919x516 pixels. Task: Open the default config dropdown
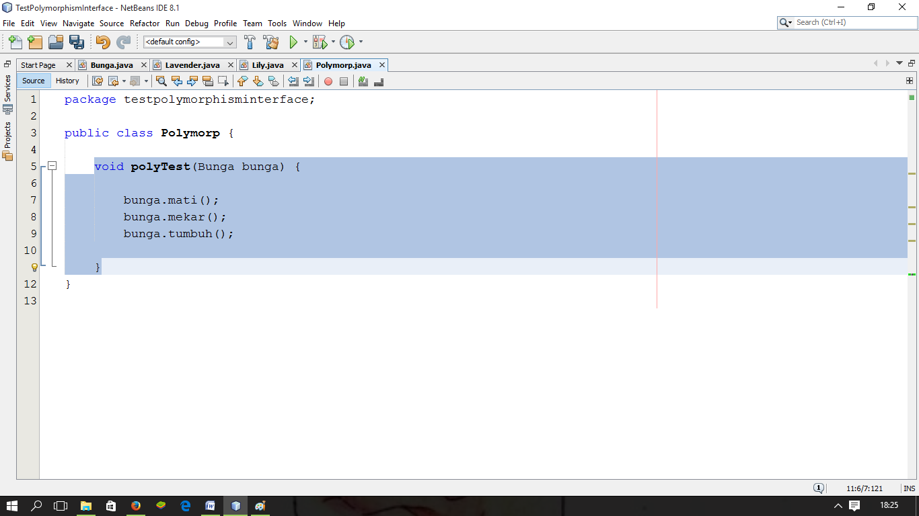coord(230,42)
